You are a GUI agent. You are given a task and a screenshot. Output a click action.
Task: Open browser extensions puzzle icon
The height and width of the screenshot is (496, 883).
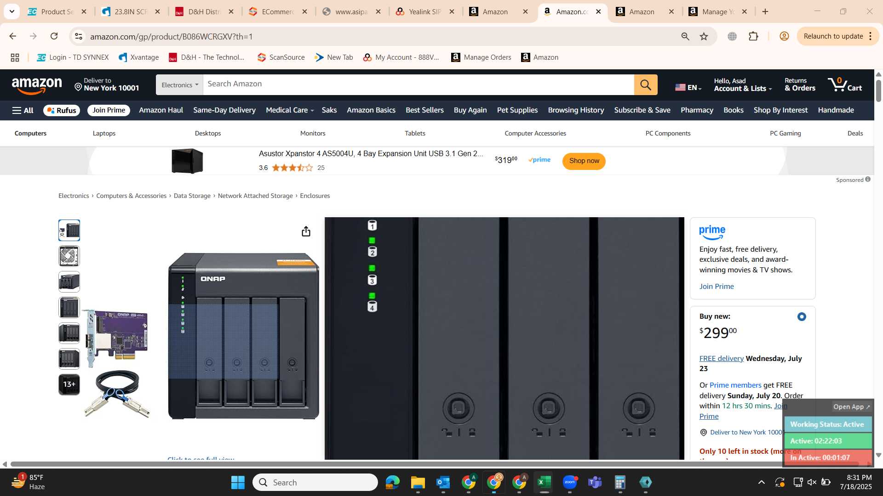tap(753, 36)
